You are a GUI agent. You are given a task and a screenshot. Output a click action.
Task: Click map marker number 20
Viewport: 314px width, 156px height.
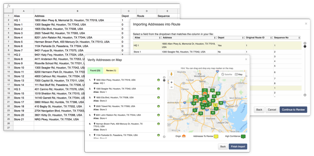pos(212,91)
